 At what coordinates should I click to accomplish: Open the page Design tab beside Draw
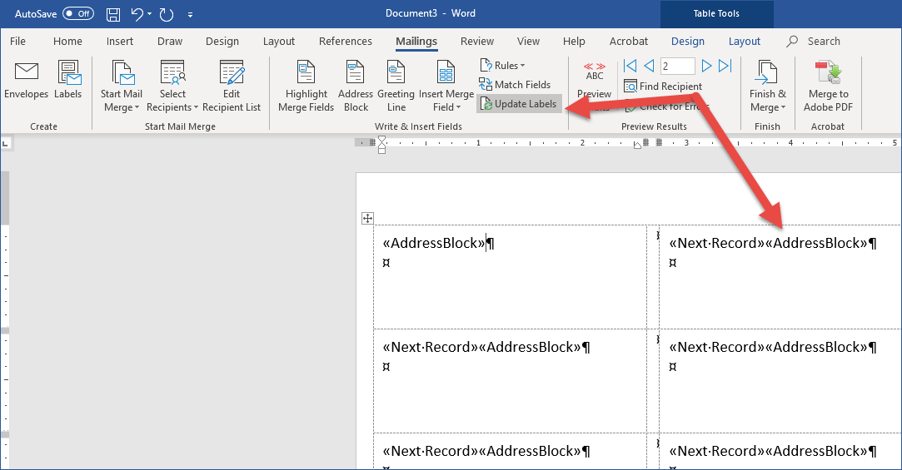click(222, 42)
